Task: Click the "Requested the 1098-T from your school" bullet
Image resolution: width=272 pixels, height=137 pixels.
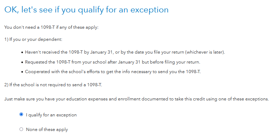Action: pyautogui.click(x=112, y=62)
